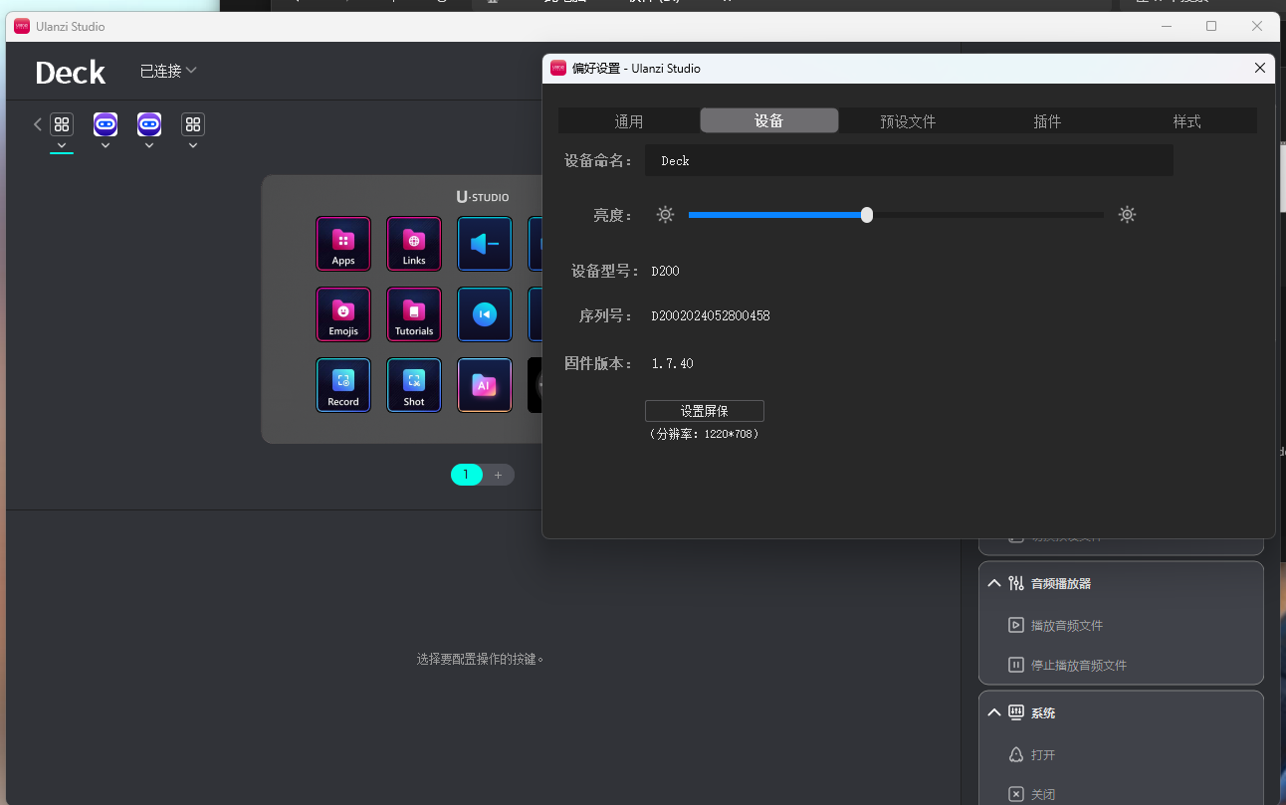Close the 偏好设置 preferences dialog
Viewport: 1286px width, 805px height.
[x=1260, y=68]
